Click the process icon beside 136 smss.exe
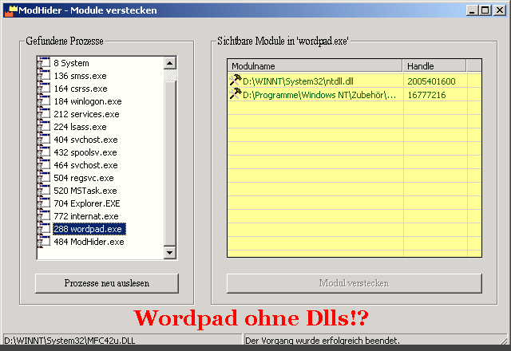 [44, 76]
